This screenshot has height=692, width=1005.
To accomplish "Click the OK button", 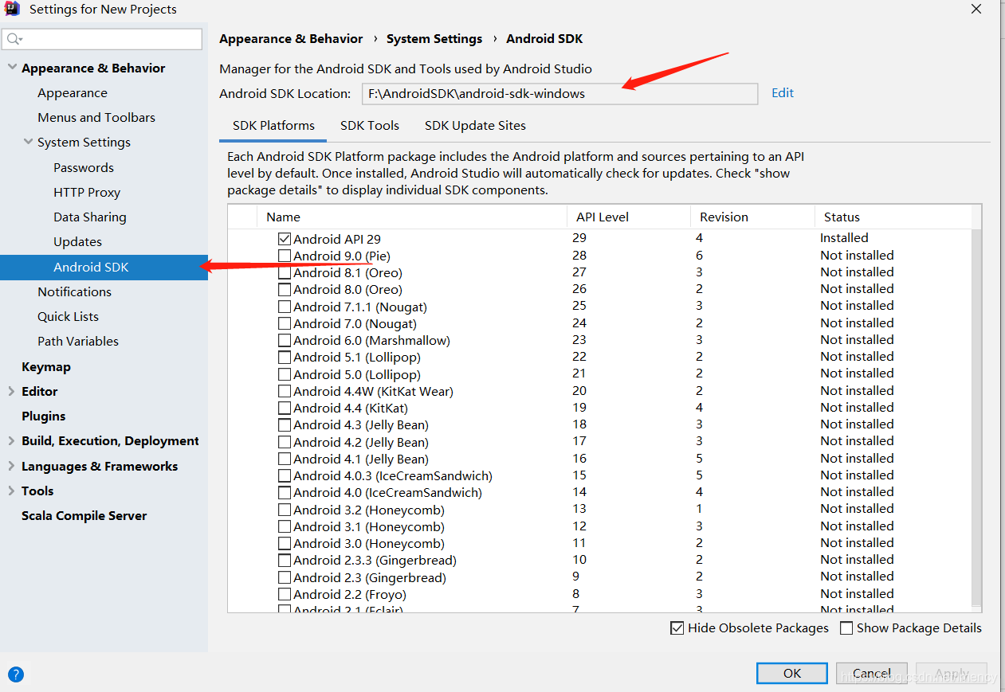I will (x=792, y=673).
